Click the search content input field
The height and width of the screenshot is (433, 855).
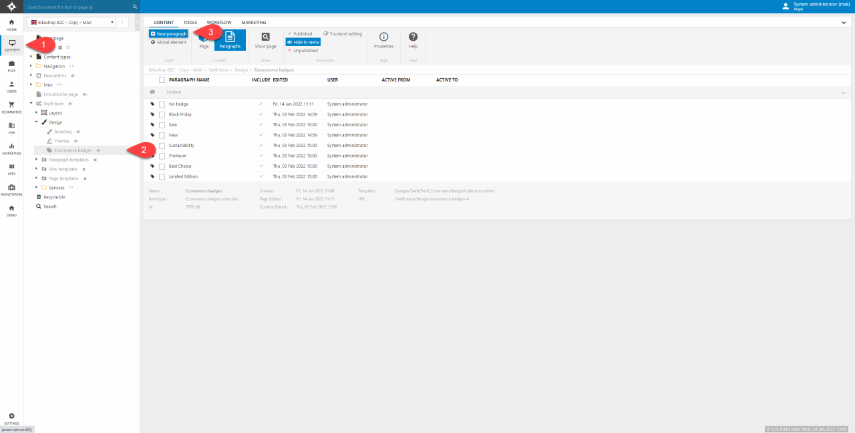pos(79,7)
